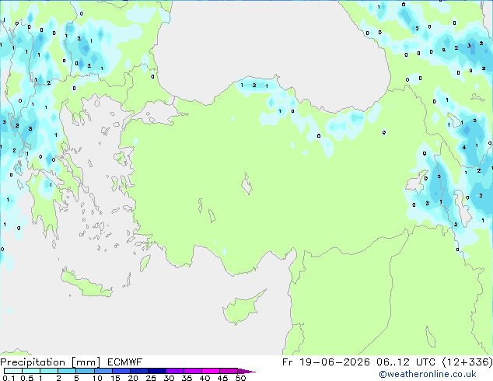The height and width of the screenshot is (381, 493).
Task: Click the 30–35 mm violet legend swatch
Action: pyautogui.click(x=175, y=371)
